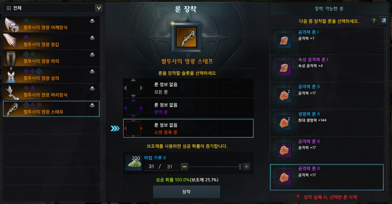Increase magic powder amount with plus button

point(246,167)
